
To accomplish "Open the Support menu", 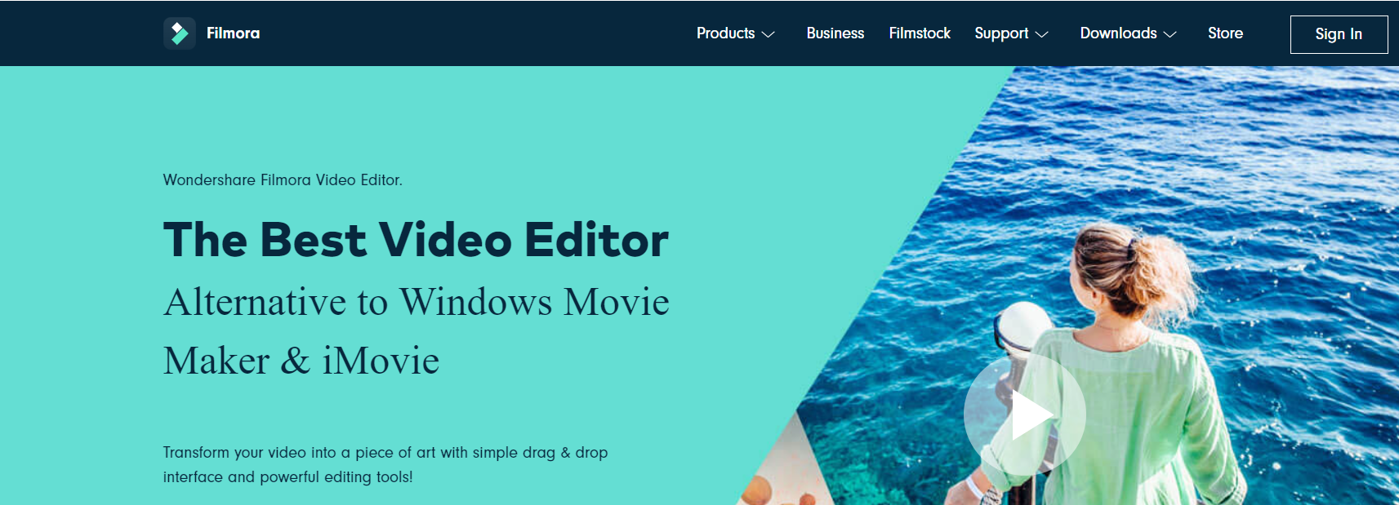I will click(x=1001, y=33).
